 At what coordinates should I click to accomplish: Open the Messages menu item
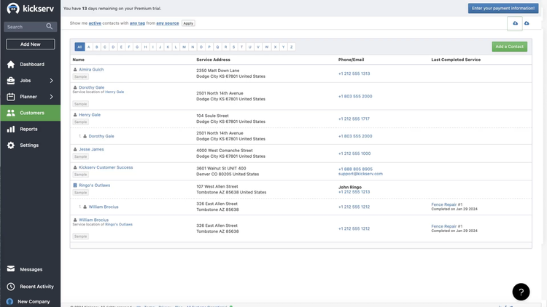tap(31, 269)
